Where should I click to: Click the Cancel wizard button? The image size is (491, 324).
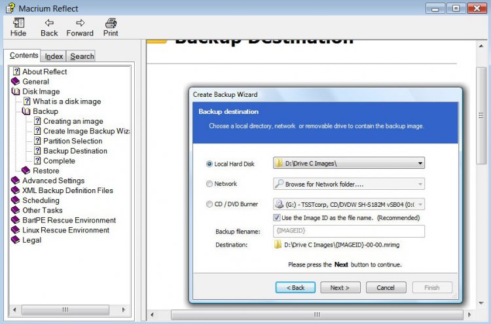(x=386, y=287)
